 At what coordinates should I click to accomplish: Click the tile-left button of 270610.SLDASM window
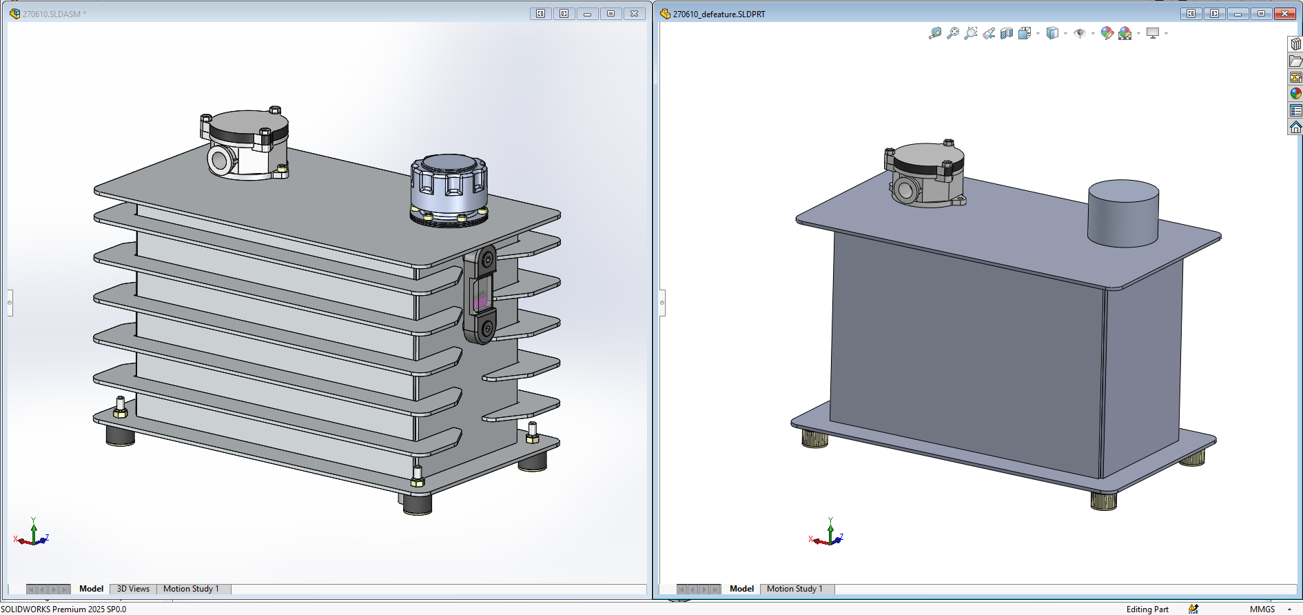[x=541, y=14]
